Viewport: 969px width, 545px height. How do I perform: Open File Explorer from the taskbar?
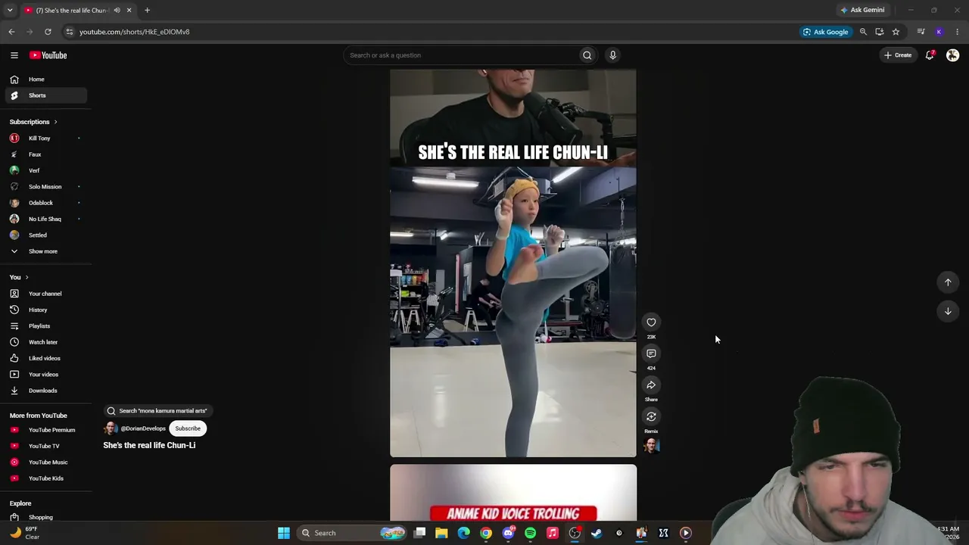[441, 533]
